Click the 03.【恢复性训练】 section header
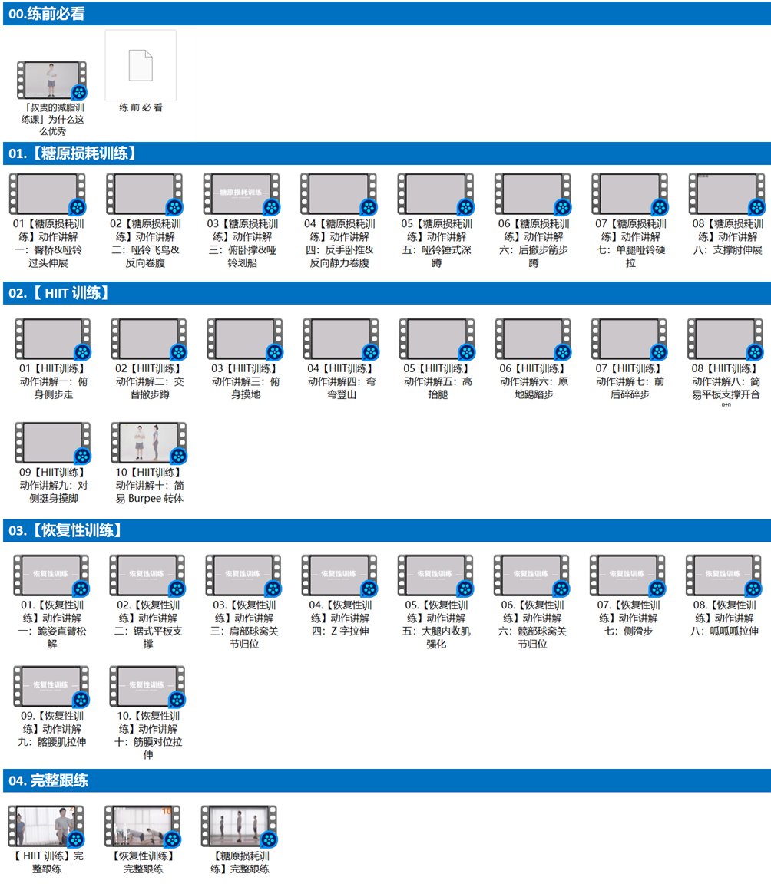Viewport: 771px width, 887px height. tap(65, 530)
